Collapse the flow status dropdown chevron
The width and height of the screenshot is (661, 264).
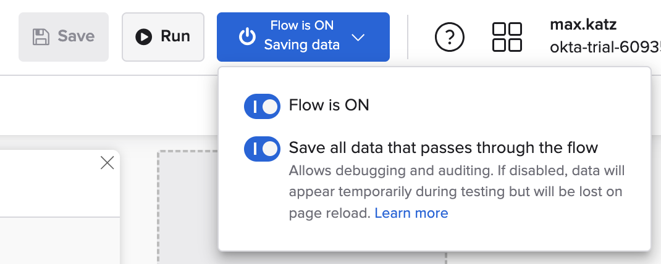coord(358,37)
